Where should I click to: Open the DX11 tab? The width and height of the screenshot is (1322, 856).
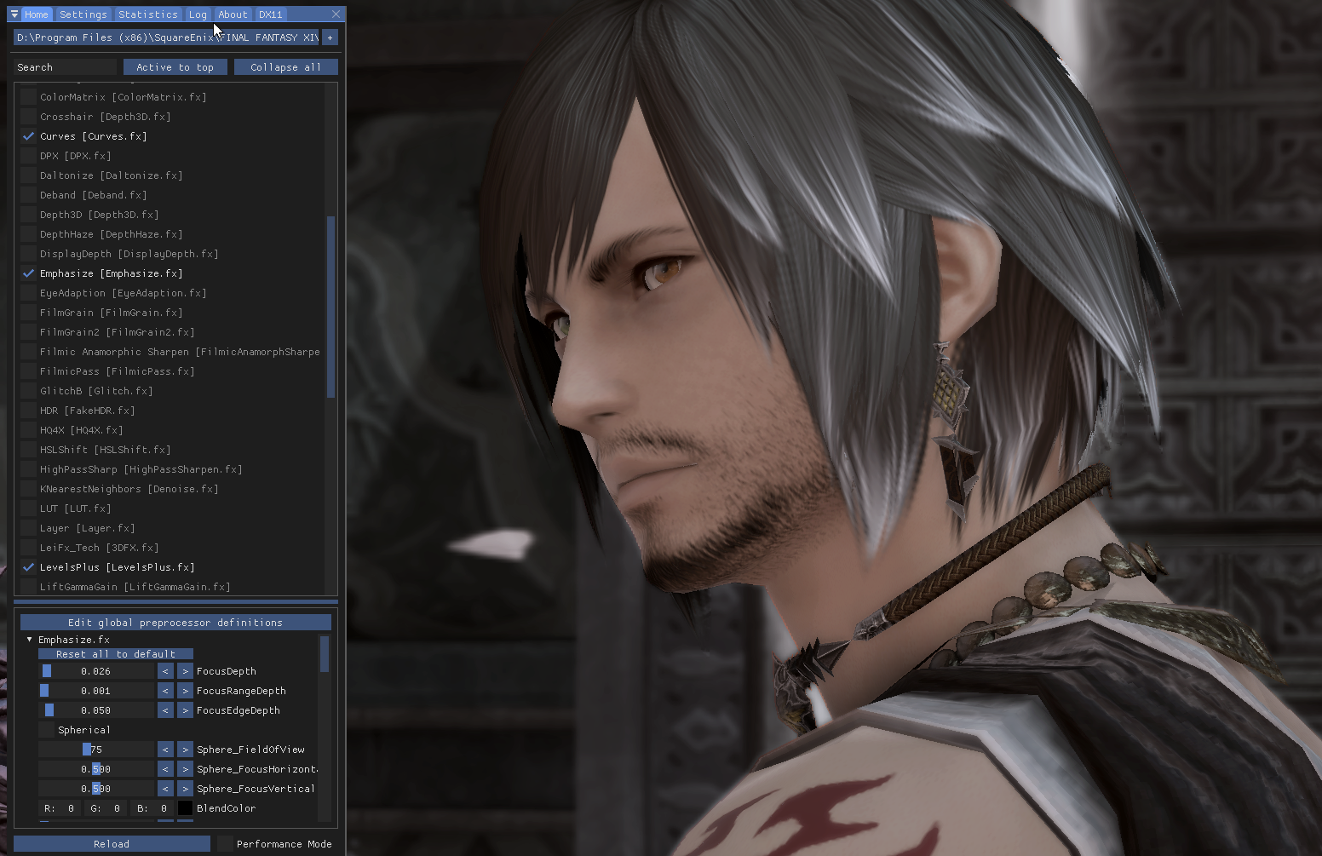click(x=271, y=14)
